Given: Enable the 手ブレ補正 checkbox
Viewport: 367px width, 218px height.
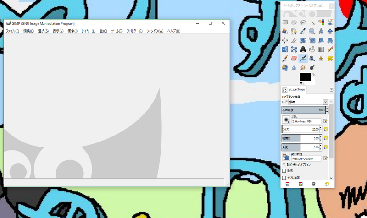Looking at the screenshot, I should [284, 178].
